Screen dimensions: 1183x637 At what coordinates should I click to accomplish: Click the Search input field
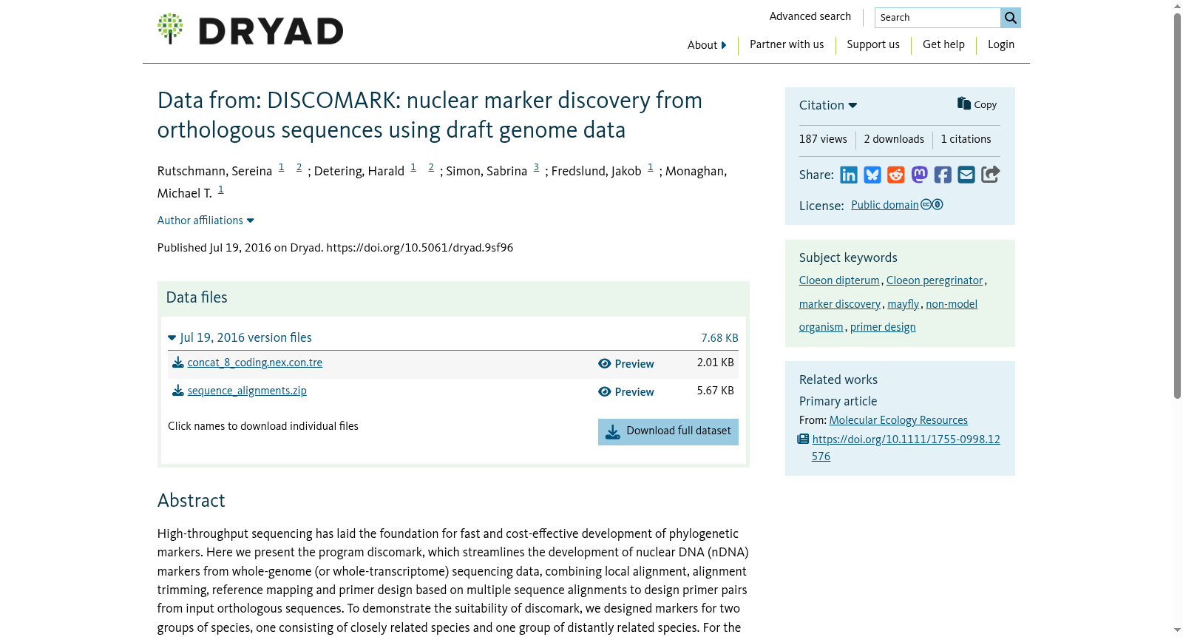938,18
